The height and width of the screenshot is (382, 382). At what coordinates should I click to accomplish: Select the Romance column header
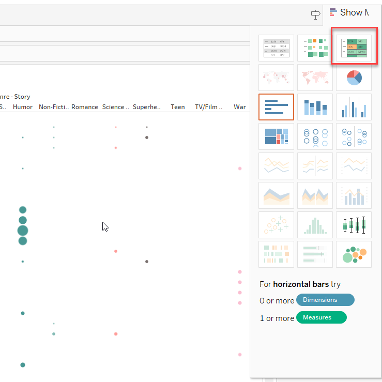(85, 107)
